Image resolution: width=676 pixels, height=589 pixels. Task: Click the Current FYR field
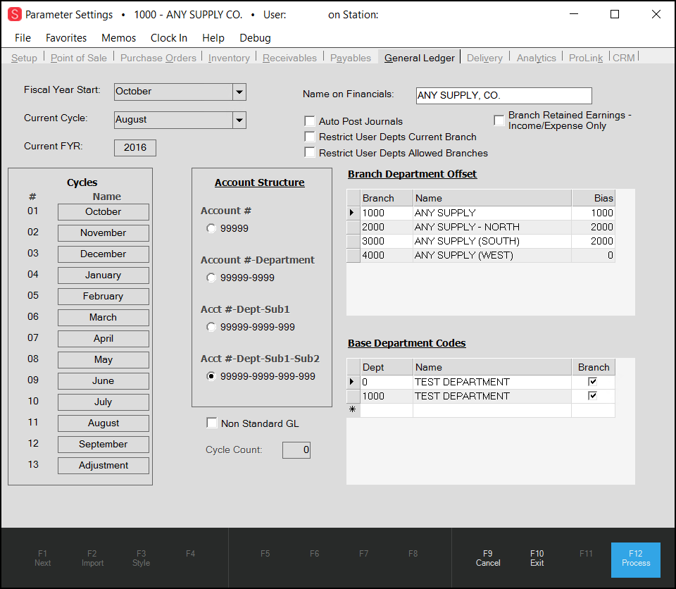pos(135,147)
